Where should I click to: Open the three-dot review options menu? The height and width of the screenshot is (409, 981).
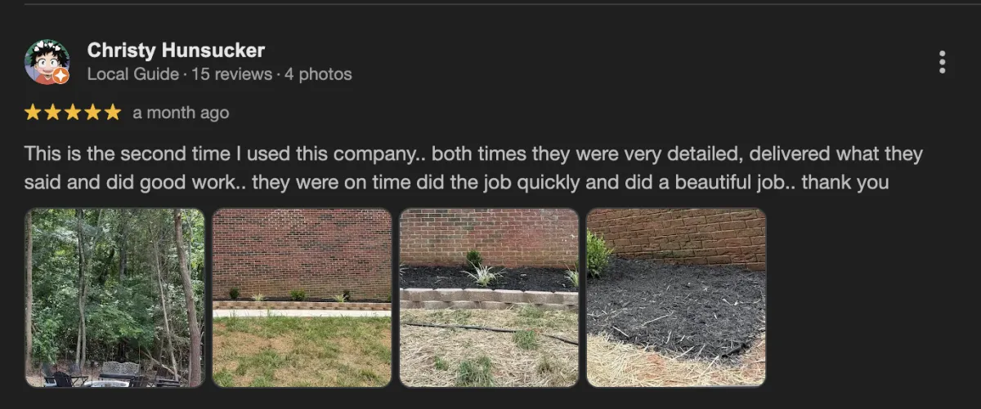[943, 62]
